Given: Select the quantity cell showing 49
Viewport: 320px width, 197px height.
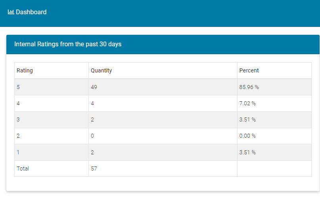Looking at the screenshot, I should tap(163, 87).
